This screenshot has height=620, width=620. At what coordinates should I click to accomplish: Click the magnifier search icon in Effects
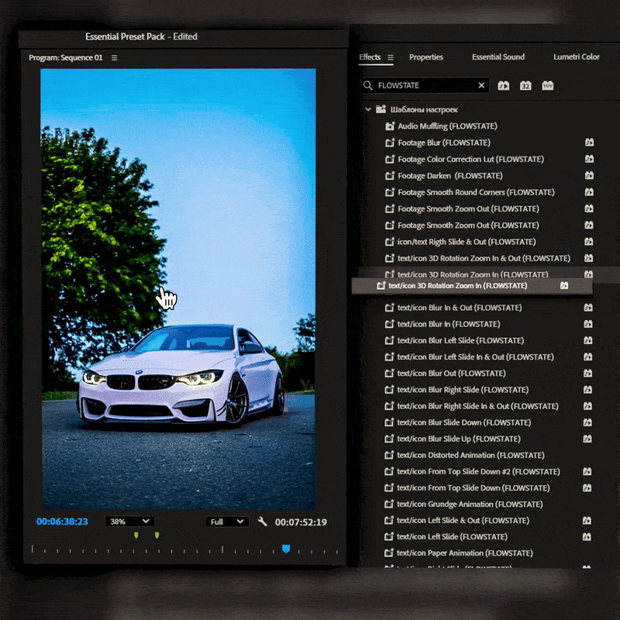pos(368,85)
